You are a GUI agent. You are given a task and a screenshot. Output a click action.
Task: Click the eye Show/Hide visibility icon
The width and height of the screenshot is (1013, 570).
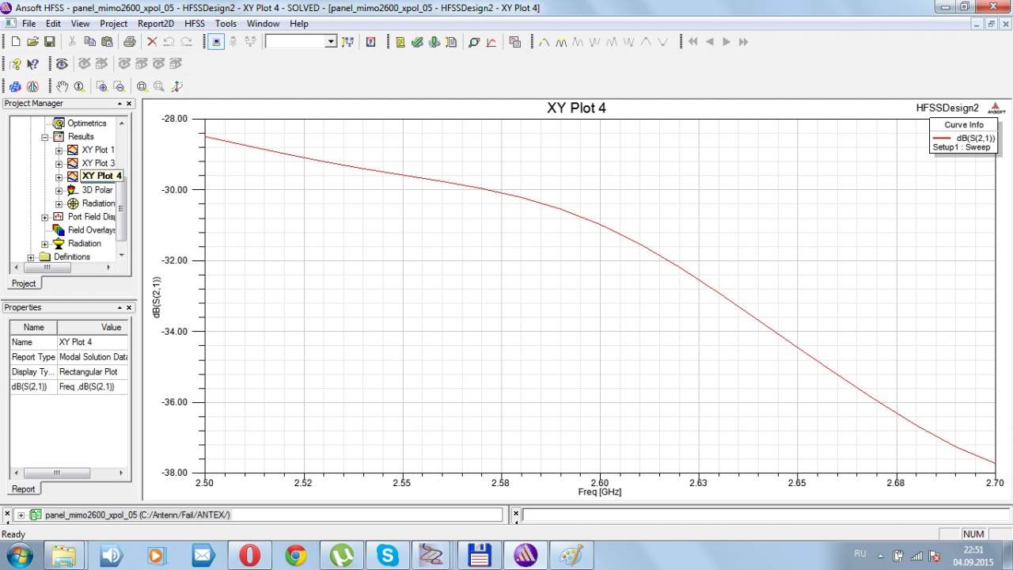[x=62, y=64]
